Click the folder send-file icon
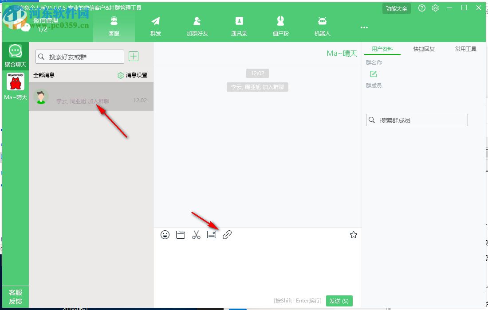Viewport: 488px width, 310px height. tap(181, 235)
